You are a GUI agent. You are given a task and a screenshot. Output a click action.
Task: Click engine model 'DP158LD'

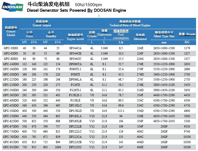point(75,111)
